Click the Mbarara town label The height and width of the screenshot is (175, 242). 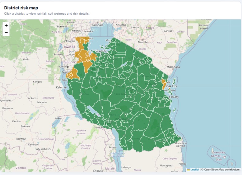click(77, 31)
